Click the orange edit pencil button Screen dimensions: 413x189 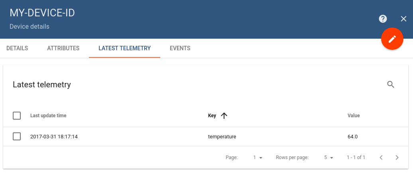392,39
